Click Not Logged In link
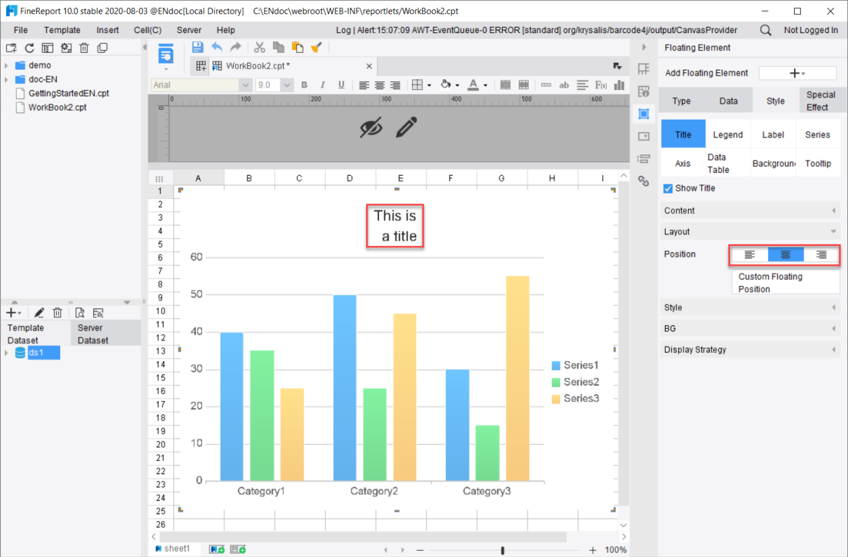The height and width of the screenshot is (557, 848). pyautogui.click(x=811, y=30)
